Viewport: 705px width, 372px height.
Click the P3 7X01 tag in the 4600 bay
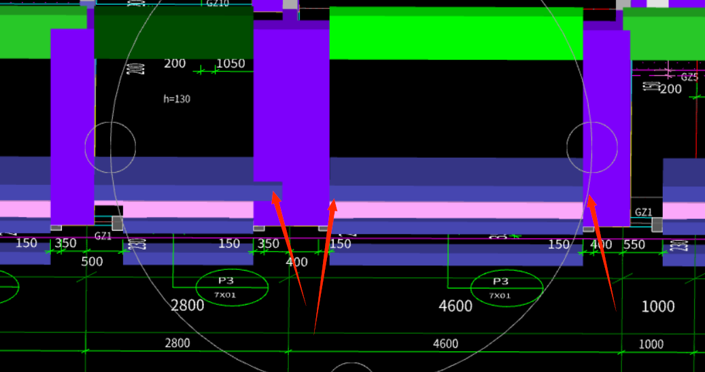tap(506, 288)
